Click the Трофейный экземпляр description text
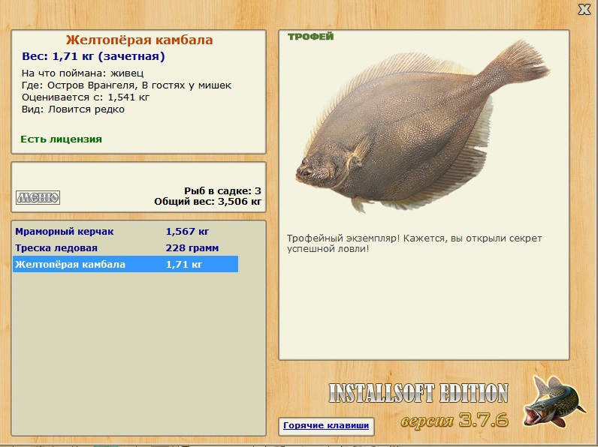Screen dimensions: 598x447 click(414, 244)
